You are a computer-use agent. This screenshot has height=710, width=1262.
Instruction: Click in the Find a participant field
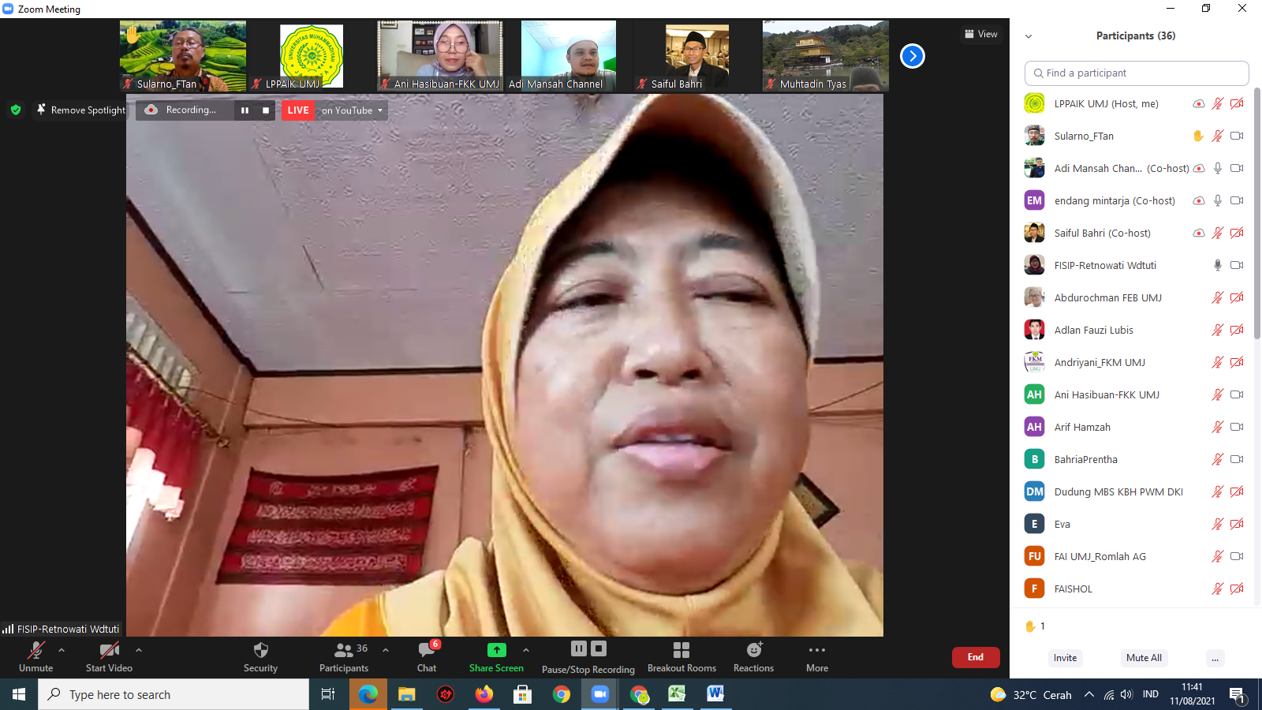(1137, 73)
